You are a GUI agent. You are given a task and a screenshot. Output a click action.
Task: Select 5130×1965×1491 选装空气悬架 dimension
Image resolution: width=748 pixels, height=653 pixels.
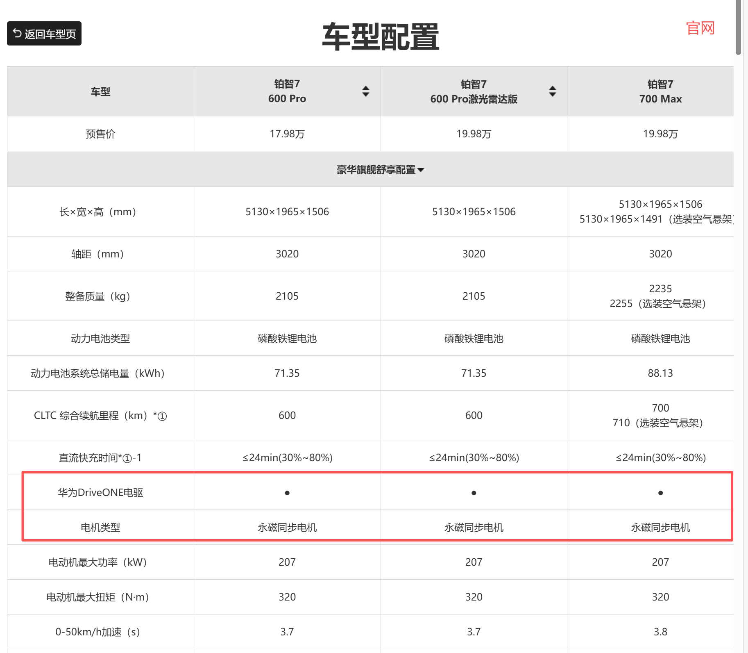tap(656, 219)
